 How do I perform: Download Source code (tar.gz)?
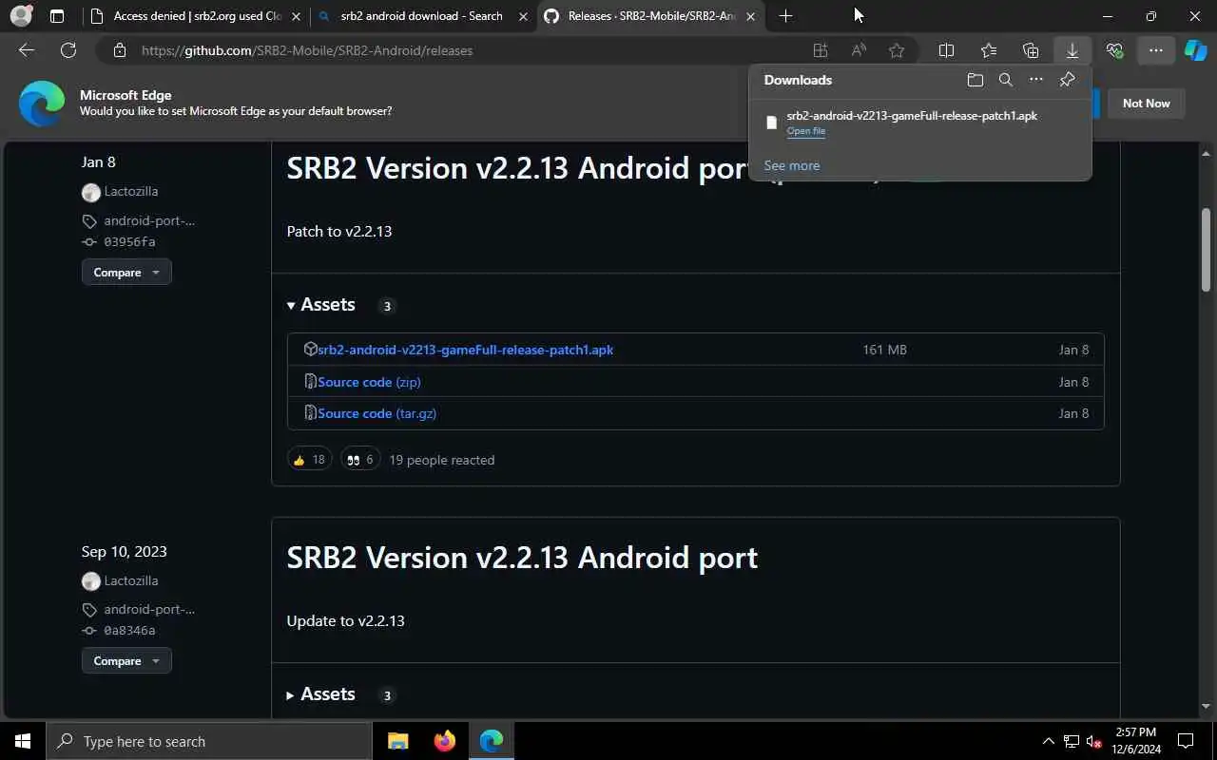click(377, 413)
